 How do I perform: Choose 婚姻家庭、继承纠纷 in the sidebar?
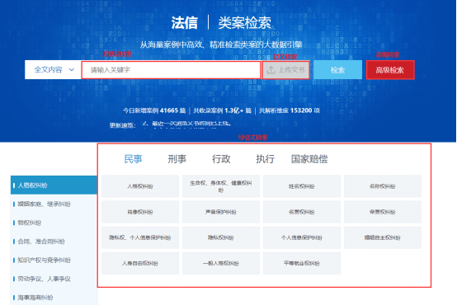pyautogui.click(x=54, y=204)
